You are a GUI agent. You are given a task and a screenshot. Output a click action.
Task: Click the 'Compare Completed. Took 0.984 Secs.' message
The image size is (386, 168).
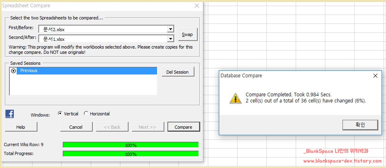pyautogui.click(x=288, y=95)
